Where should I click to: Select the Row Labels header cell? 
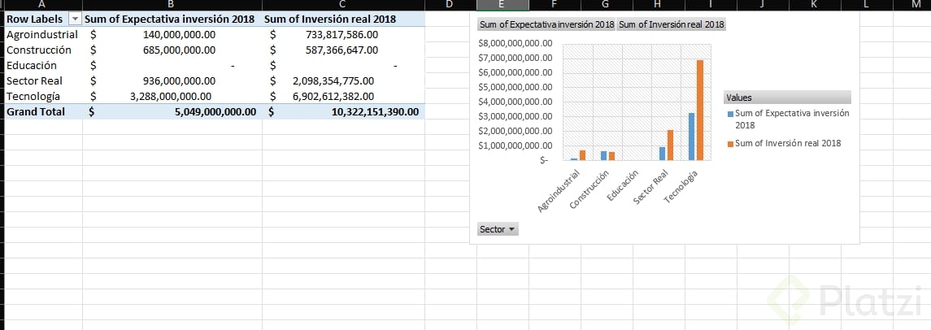(43, 19)
